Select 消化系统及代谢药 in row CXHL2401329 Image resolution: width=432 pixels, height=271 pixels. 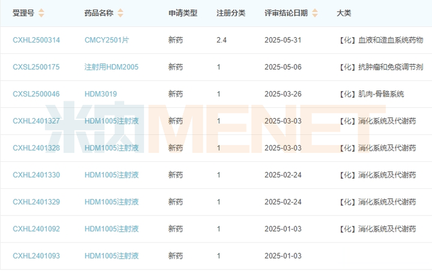tap(387, 202)
